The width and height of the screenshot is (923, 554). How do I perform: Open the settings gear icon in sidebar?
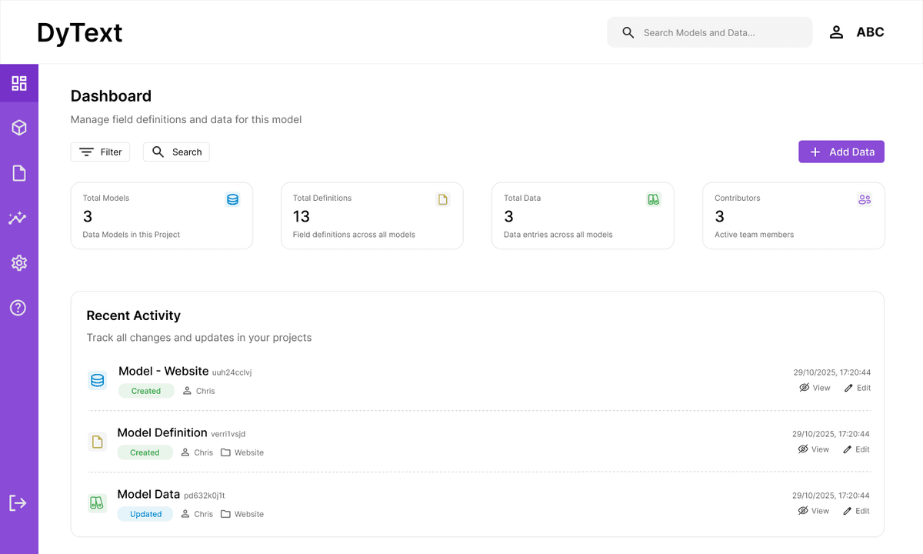[19, 263]
